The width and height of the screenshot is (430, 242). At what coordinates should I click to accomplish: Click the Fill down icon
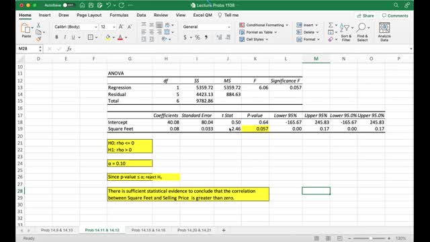click(331, 32)
